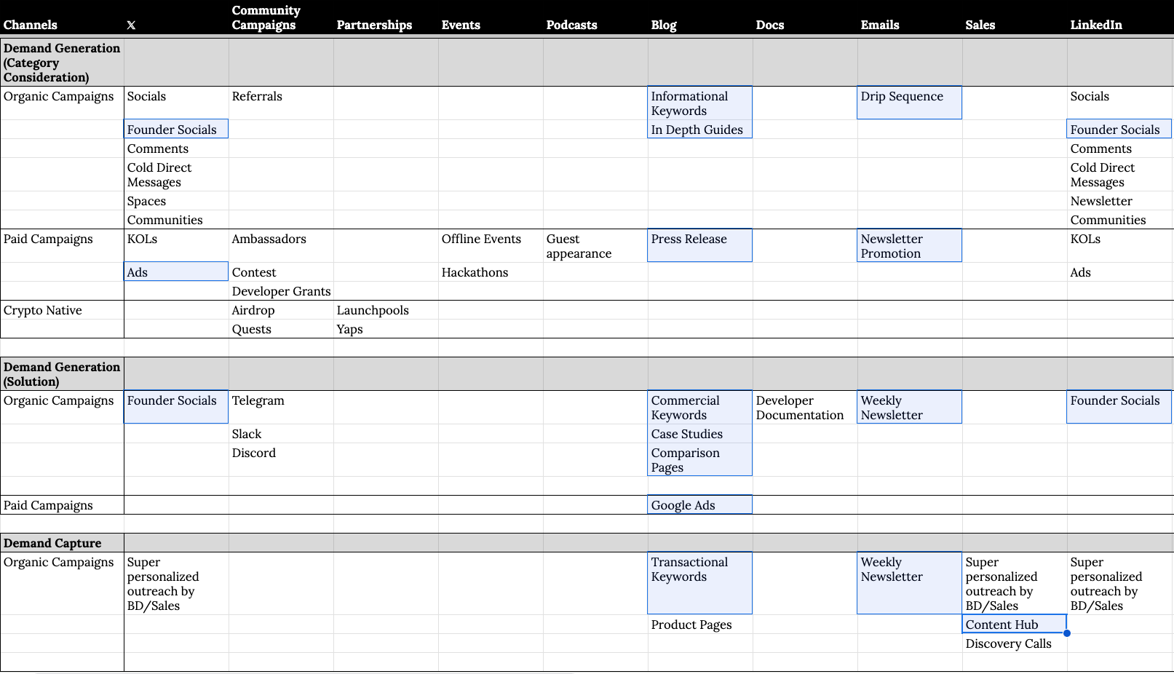Select the Case Studies cell

click(700, 434)
